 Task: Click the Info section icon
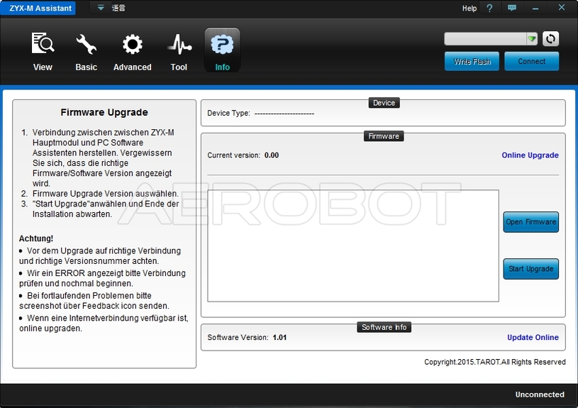222,45
